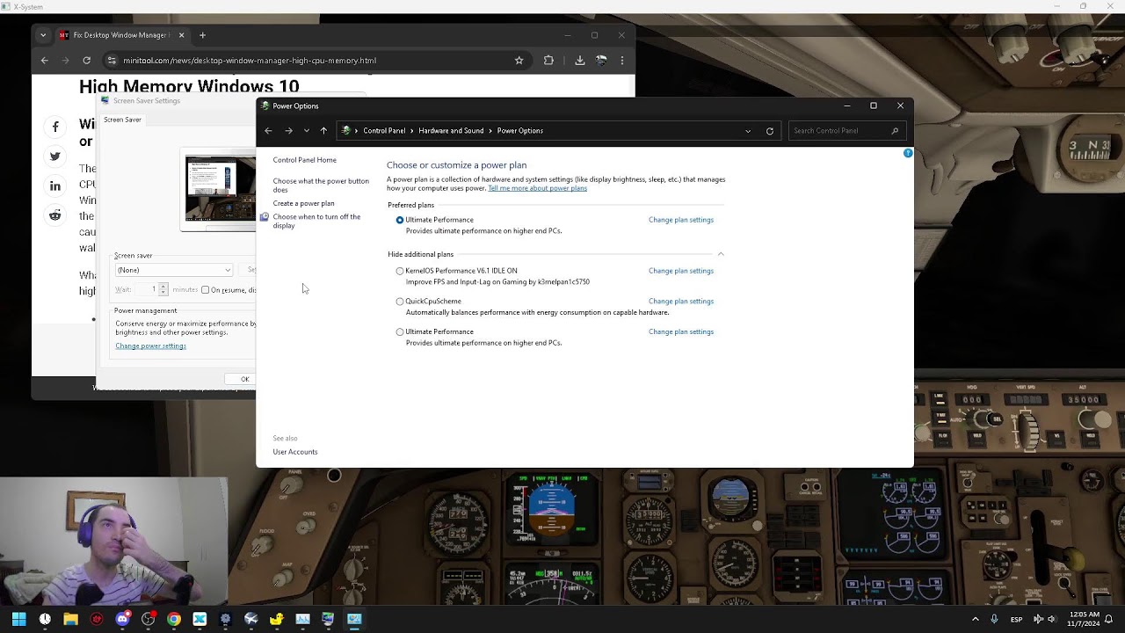The width and height of the screenshot is (1125, 633).
Task: Open Chrome extensions puzzle icon
Action: [x=548, y=61]
